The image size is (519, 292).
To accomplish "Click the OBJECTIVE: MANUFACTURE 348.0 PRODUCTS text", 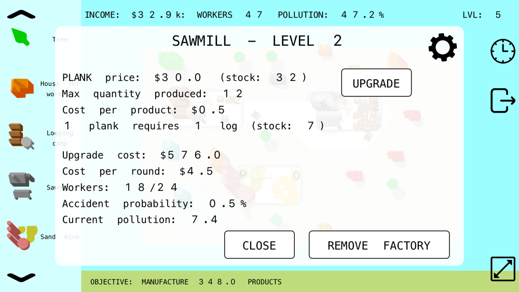I will [186, 282].
